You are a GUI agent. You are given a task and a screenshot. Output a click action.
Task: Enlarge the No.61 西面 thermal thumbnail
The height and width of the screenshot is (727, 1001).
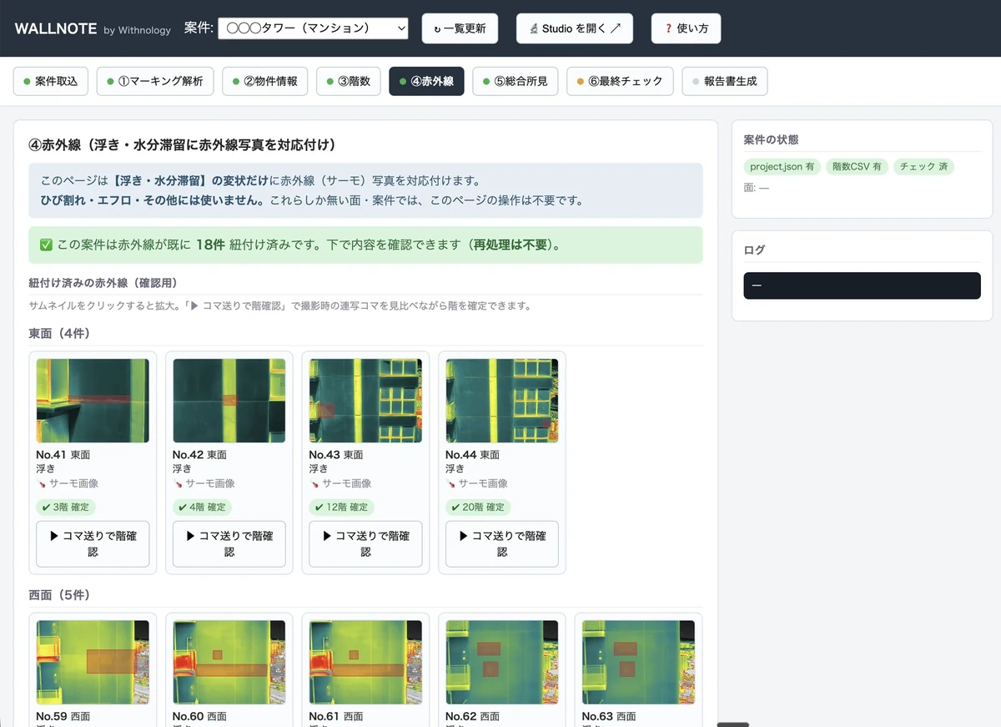click(365, 662)
